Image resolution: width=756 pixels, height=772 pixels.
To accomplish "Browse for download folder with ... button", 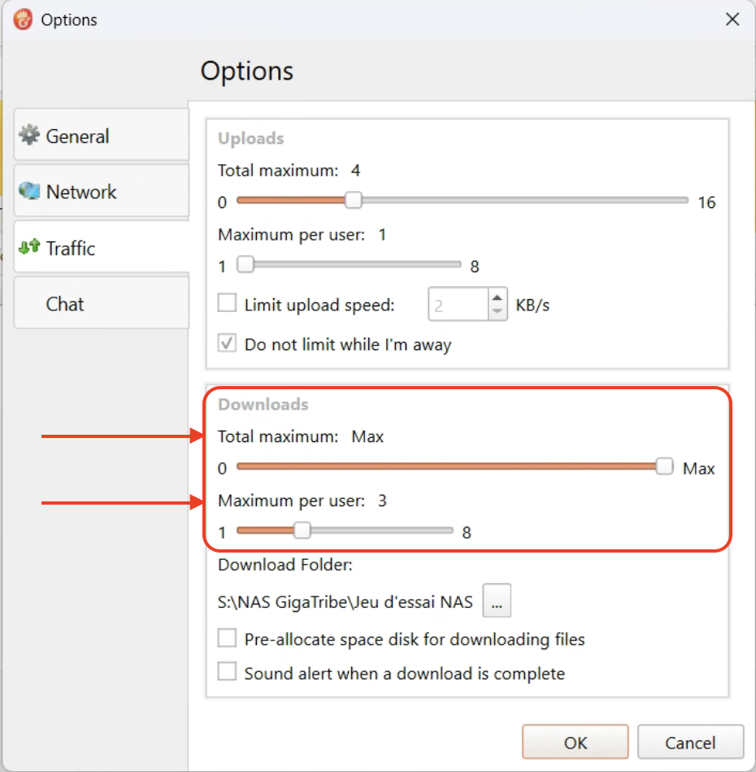I will coord(497,603).
